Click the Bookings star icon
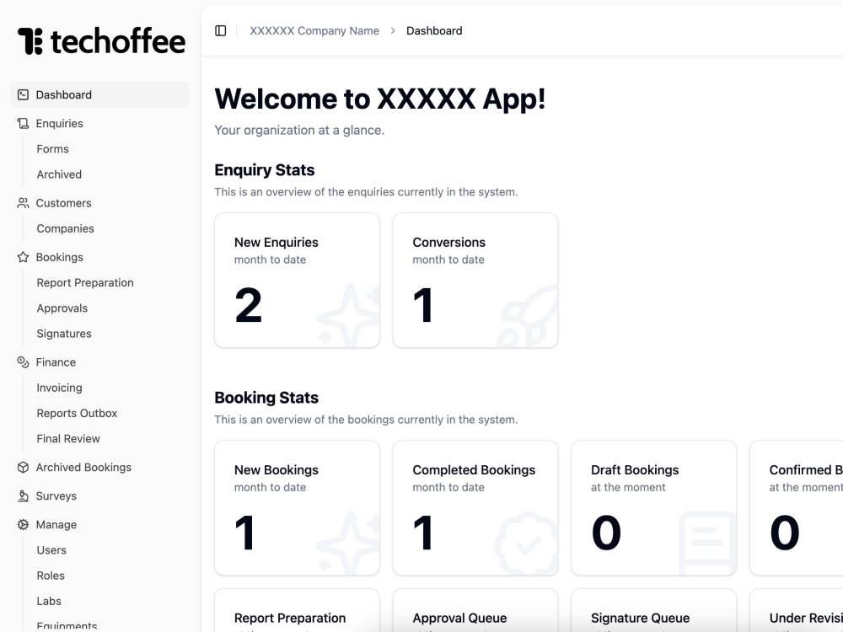843x632 pixels. [23, 257]
